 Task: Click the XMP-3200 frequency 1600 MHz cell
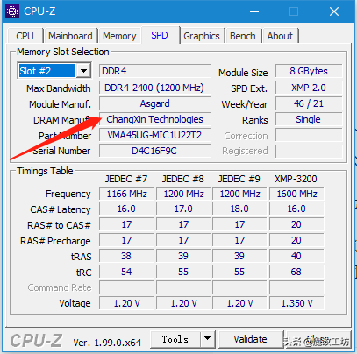tap(296, 194)
